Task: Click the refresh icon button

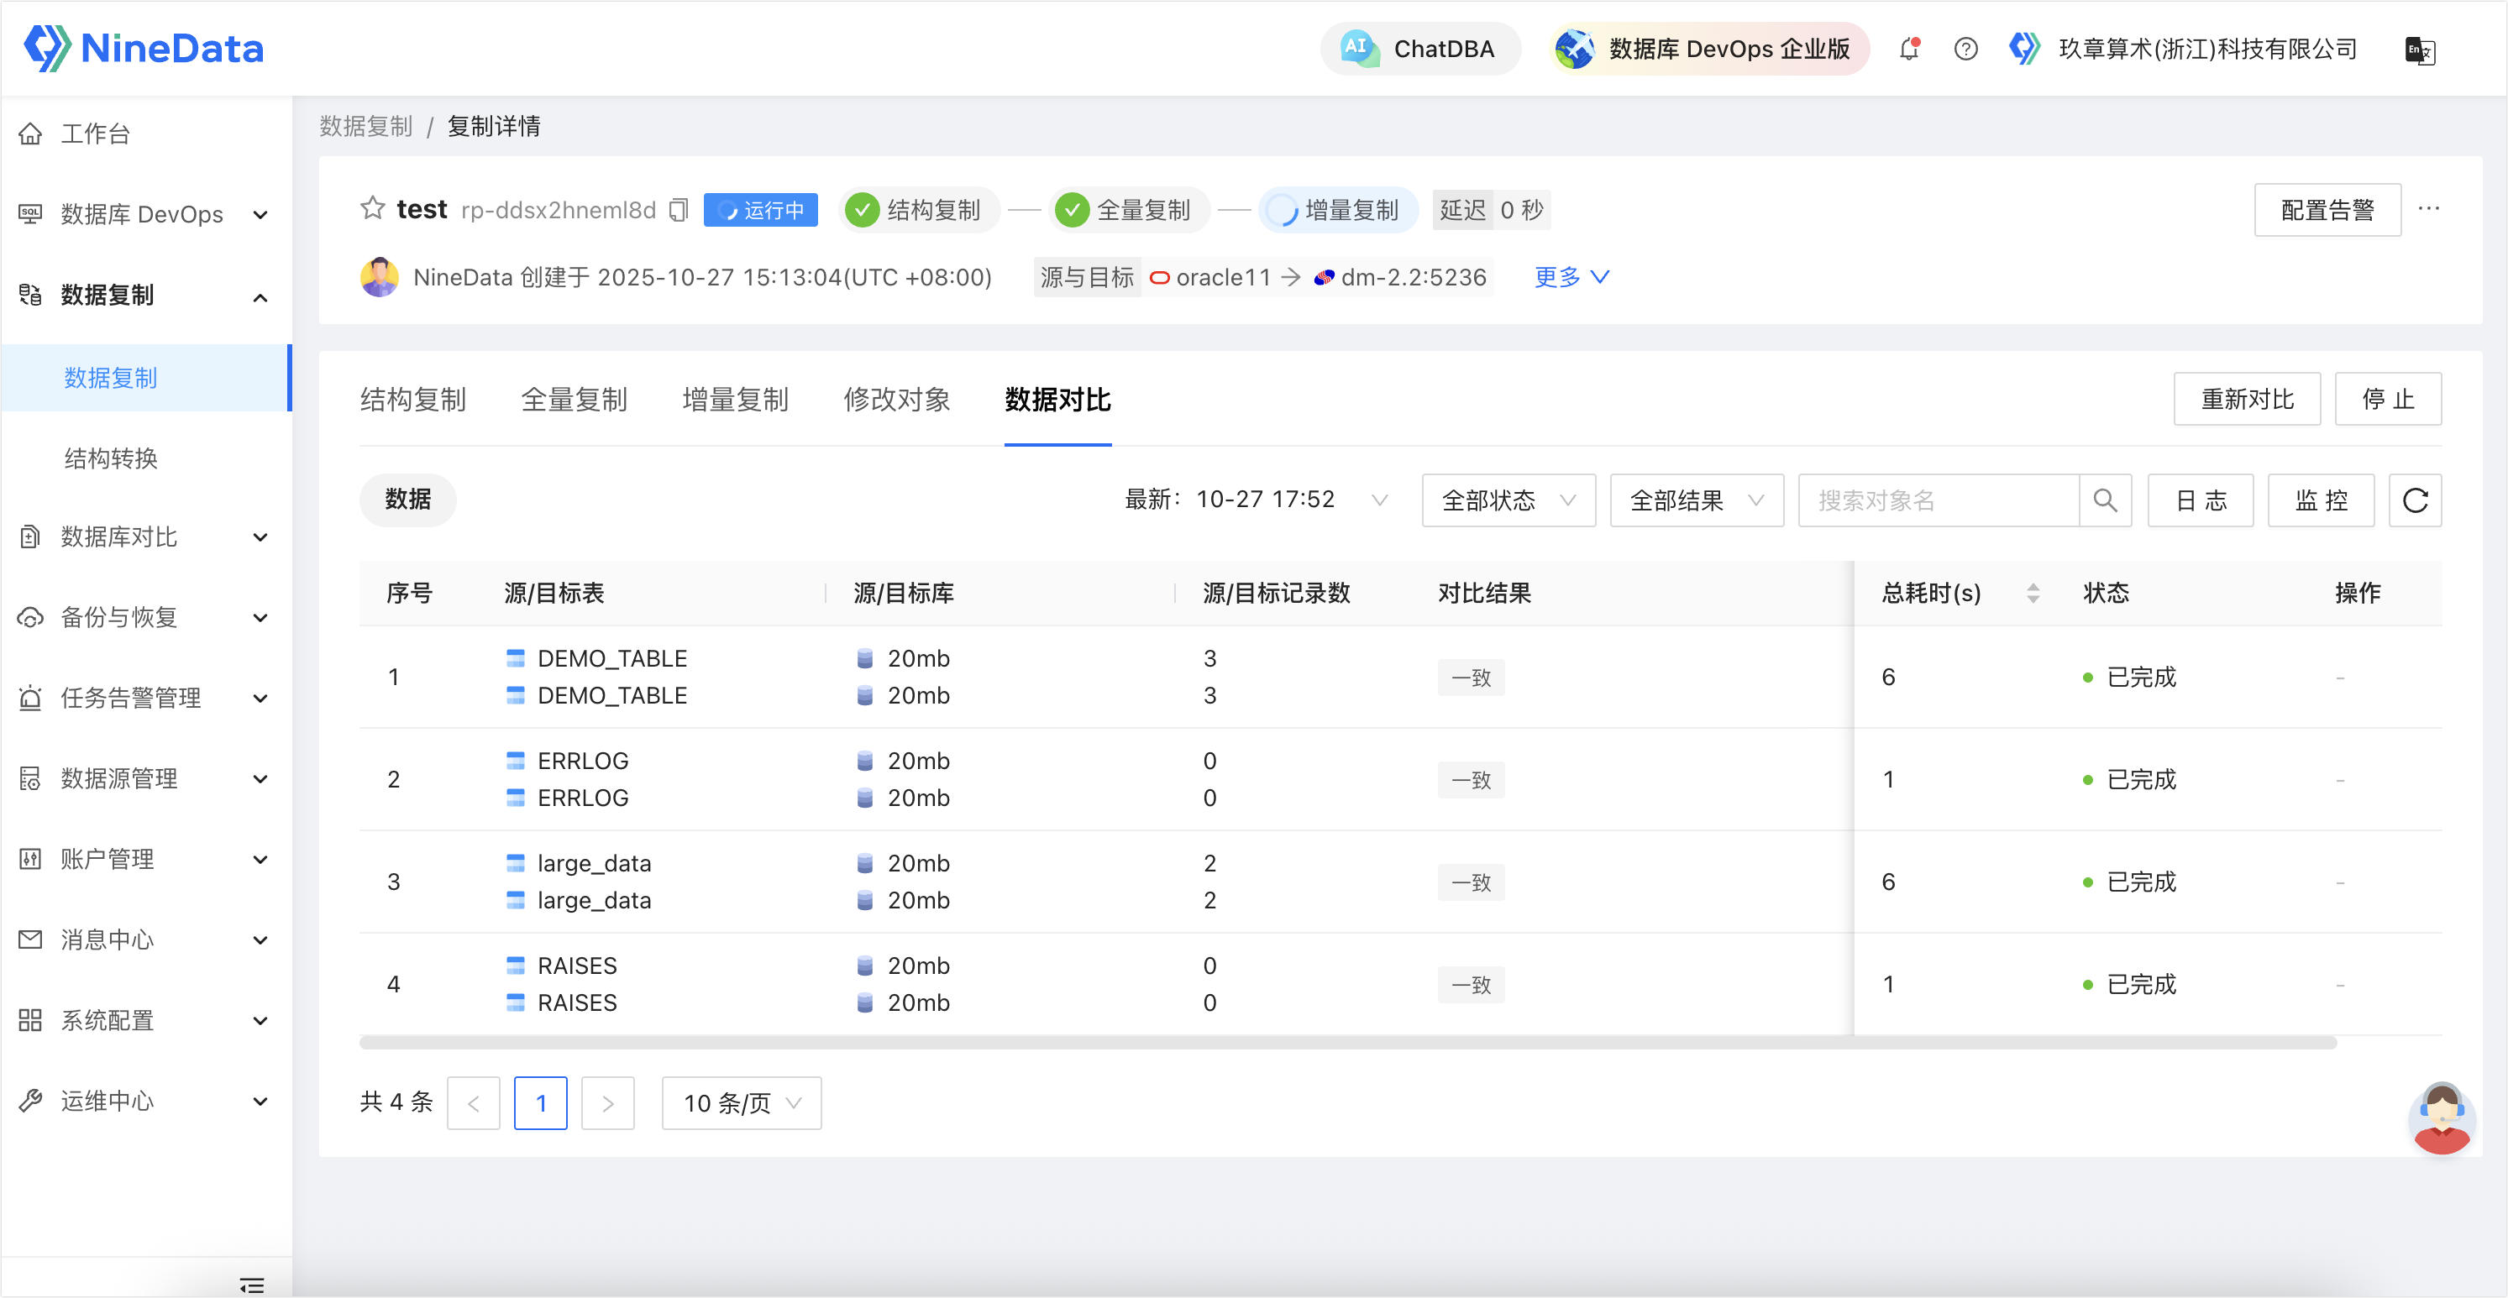Action: tap(2415, 500)
